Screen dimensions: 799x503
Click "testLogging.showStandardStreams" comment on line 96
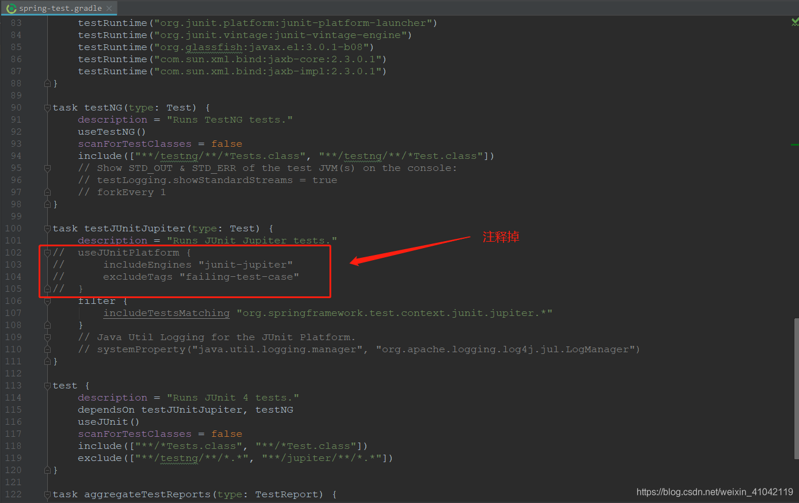[195, 180]
